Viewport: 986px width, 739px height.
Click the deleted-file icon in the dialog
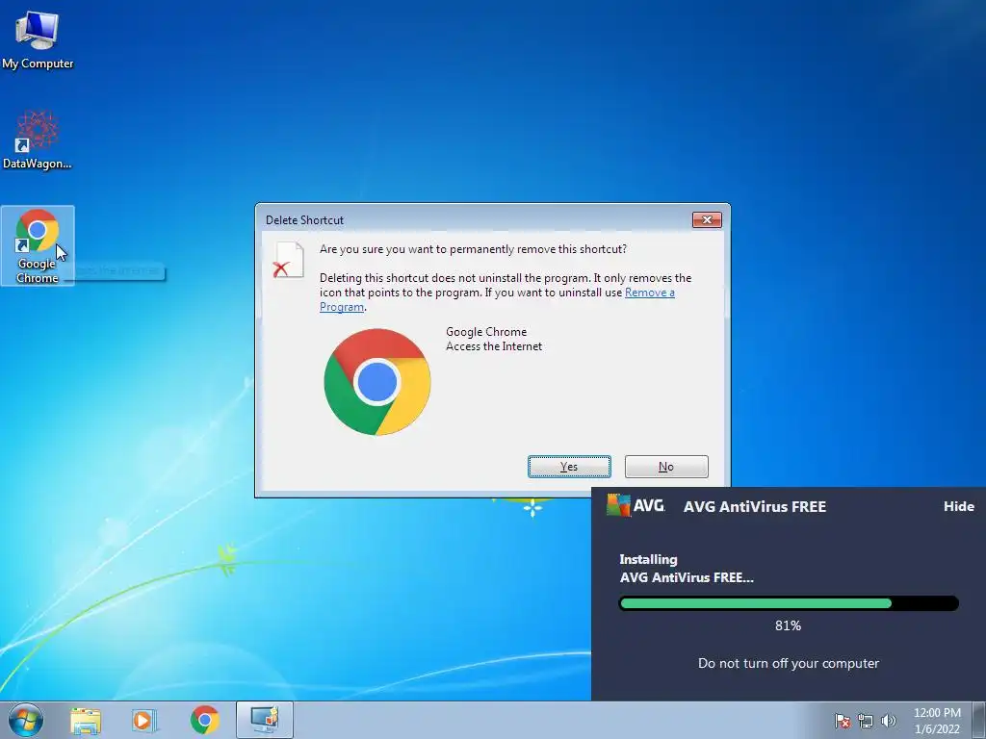tap(289, 260)
